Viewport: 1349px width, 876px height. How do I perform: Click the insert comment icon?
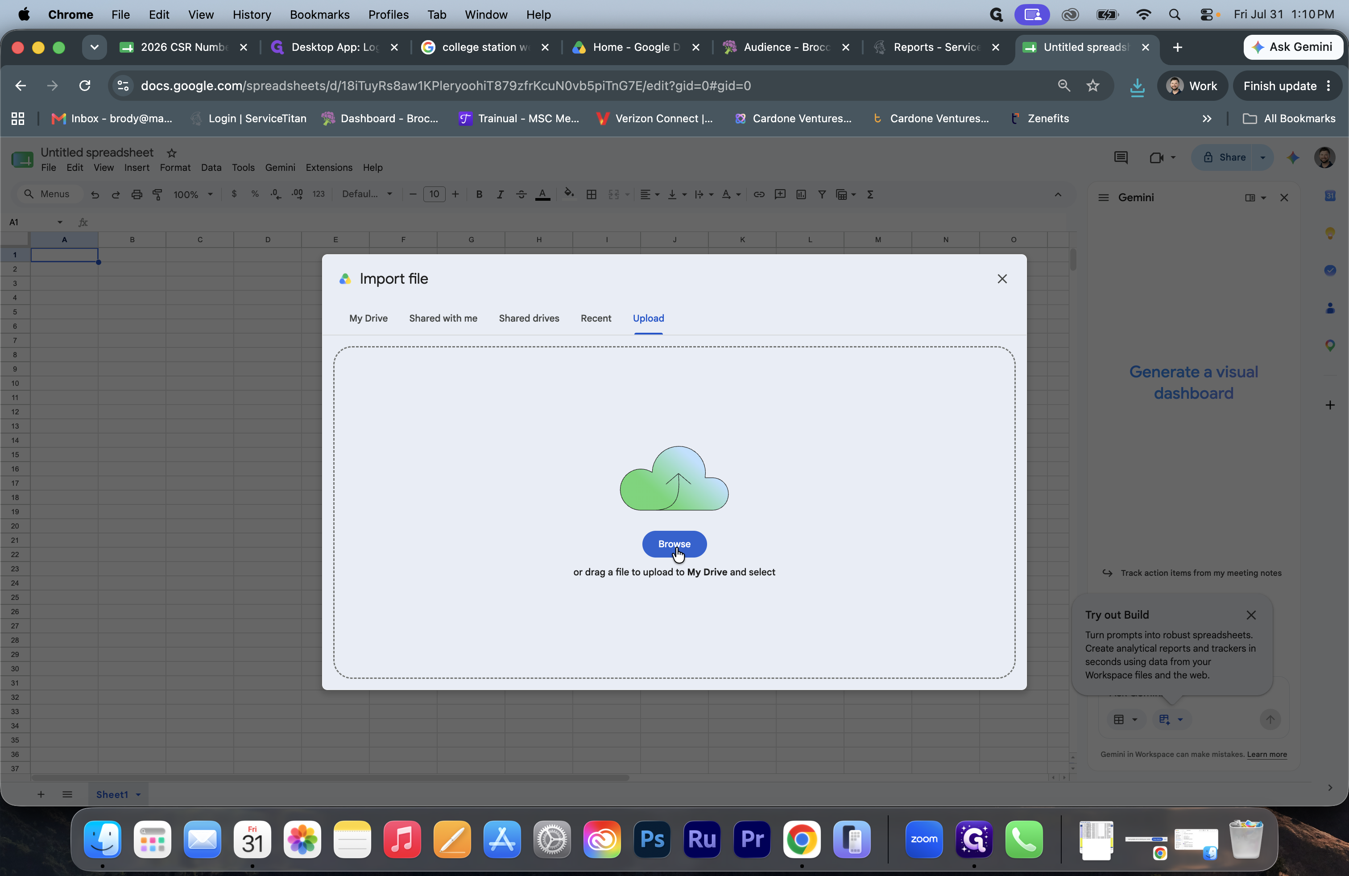click(780, 194)
